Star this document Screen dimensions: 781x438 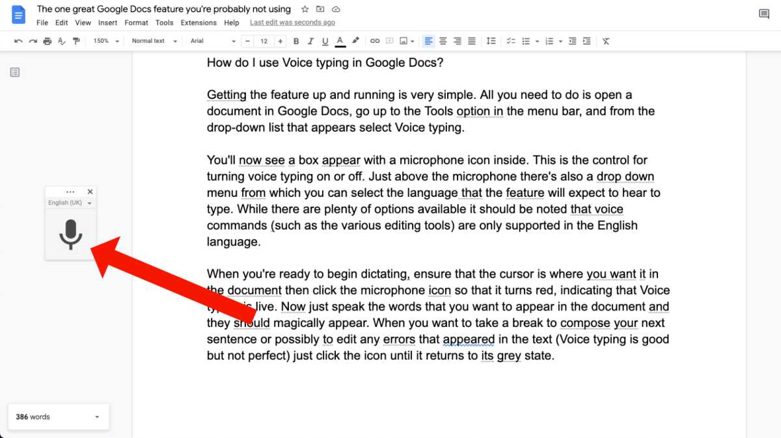[x=305, y=9]
